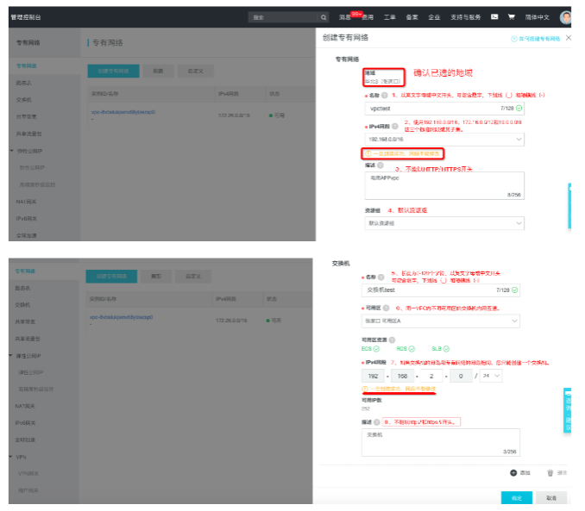Screen dimensions: 585x511
Task: Click help icon beside VPC IPv4网段 label
Action: [x=394, y=127]
